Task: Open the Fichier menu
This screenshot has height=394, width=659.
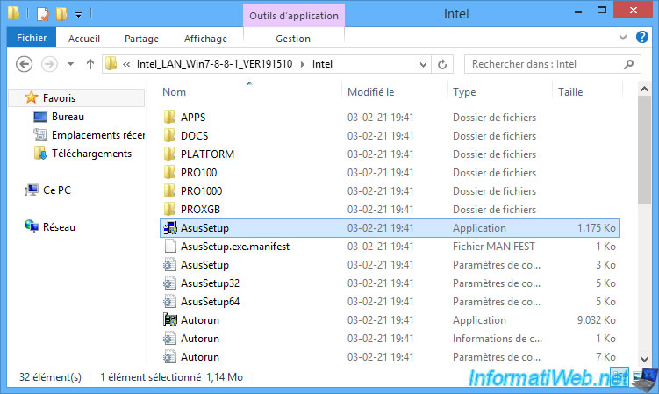Action: pos(32,38)
